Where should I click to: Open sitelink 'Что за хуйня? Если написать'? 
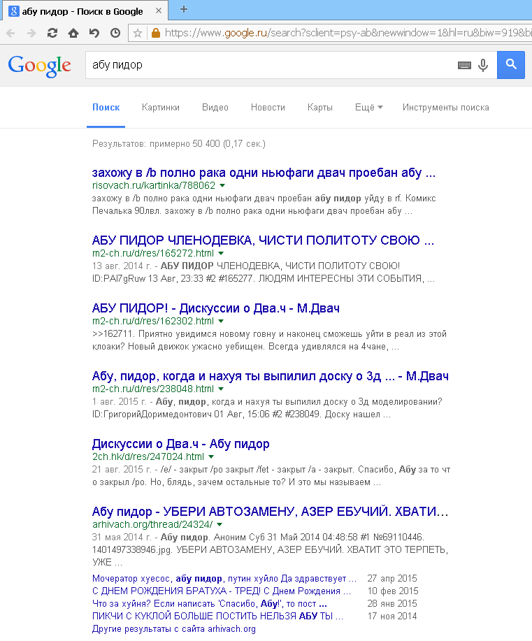(209, 604)
